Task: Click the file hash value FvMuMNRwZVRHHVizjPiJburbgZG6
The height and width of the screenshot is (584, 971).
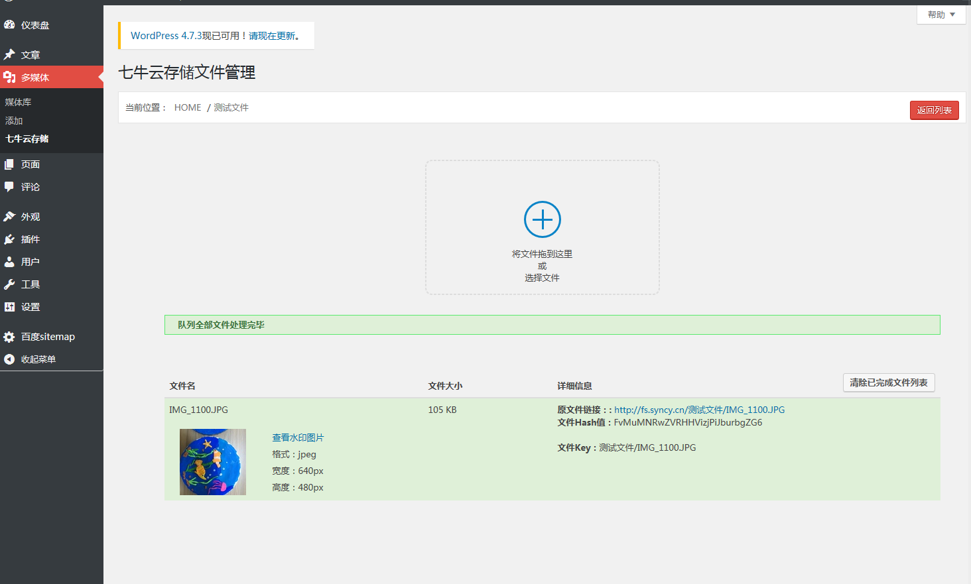Action: tap(688, 422)
